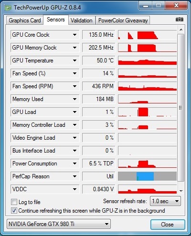Screen dimensions: 191x236
Task: Open the PowerColor Giveaway tab
Action: click(x=123, y=21)
